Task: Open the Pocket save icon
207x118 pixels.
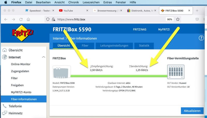Action: pos(197,19)
